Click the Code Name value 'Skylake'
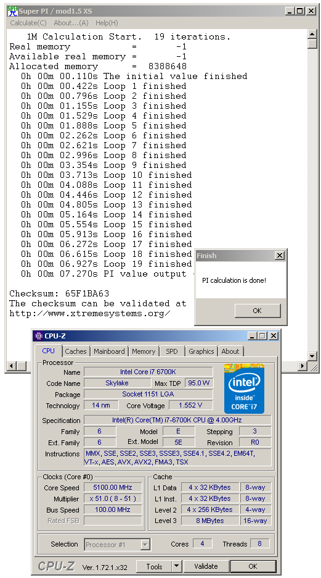The width and height of the screenshot is (321, 578). (116, 383)
